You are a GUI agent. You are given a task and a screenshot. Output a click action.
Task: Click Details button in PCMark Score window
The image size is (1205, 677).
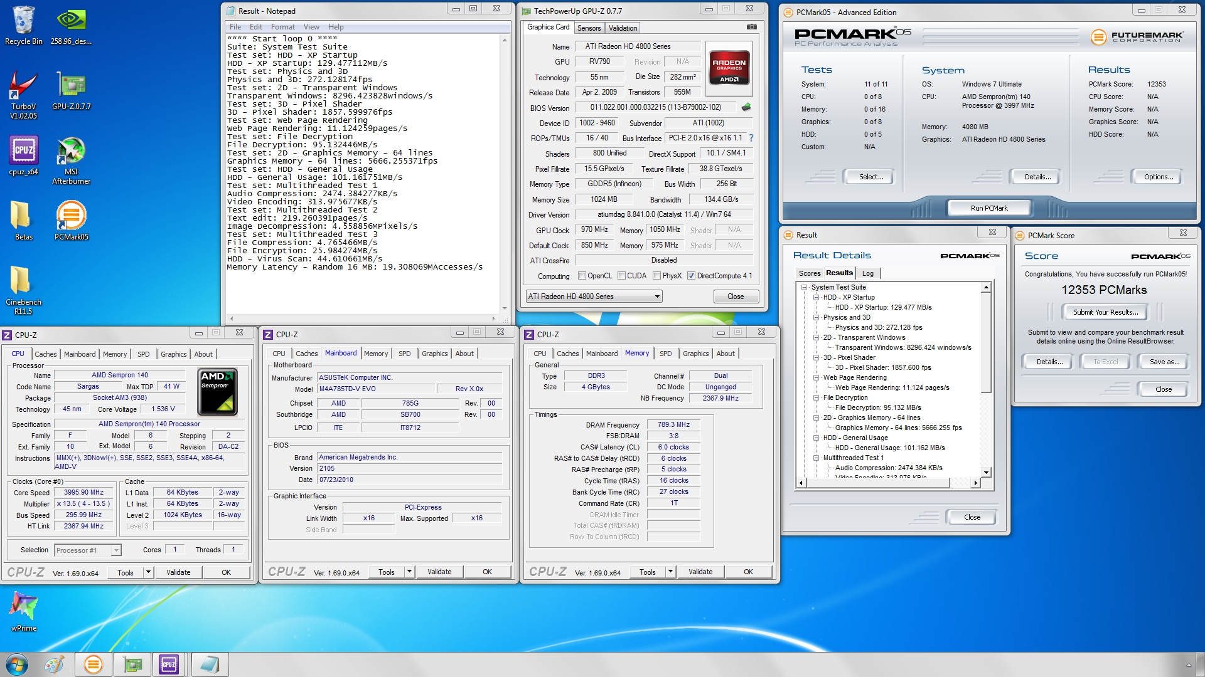click(1049, 362)
